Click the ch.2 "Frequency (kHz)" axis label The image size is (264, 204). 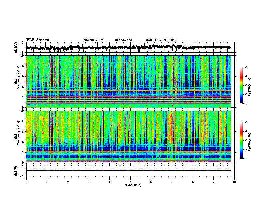click(18, 132)
